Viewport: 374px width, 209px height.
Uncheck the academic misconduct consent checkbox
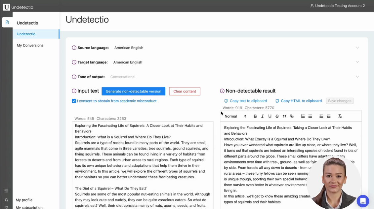[x=74, y=101]
